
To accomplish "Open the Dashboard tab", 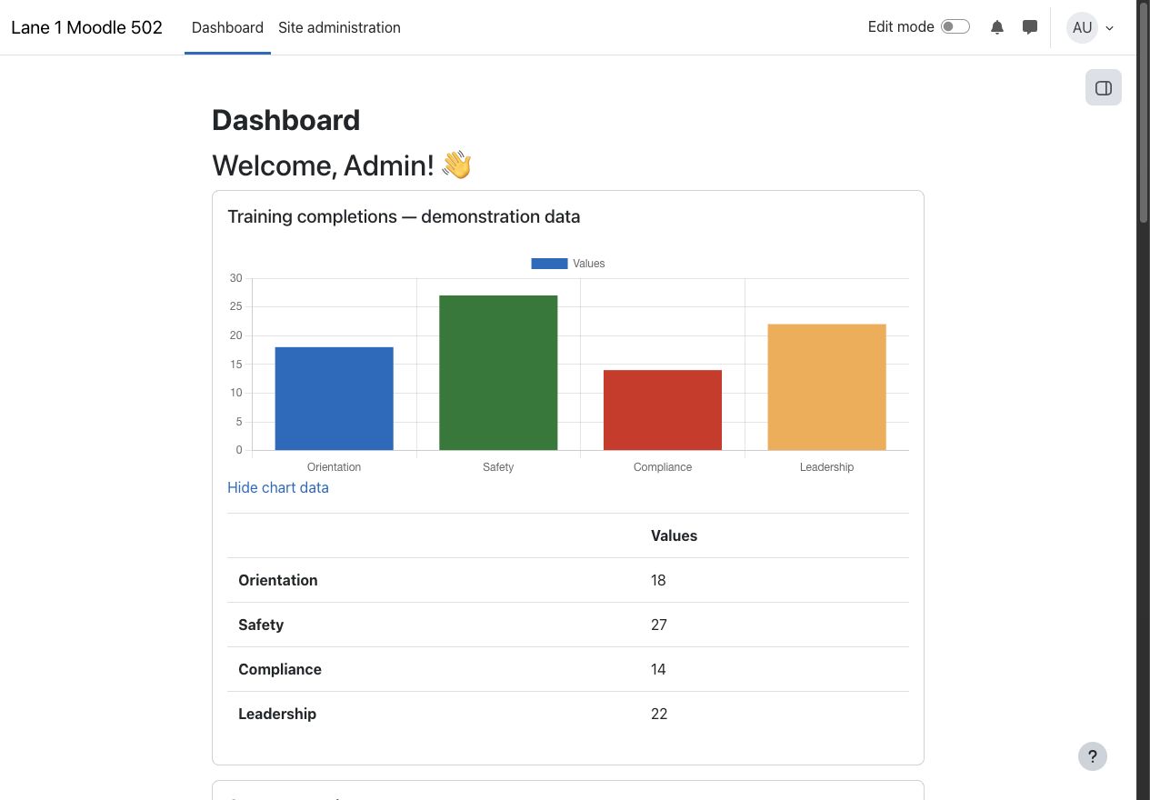I will click(227, 27).
